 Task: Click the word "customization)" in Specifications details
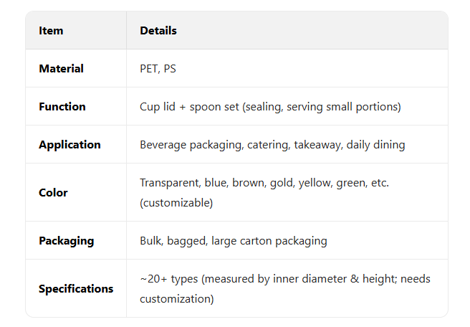coord(177,299)
